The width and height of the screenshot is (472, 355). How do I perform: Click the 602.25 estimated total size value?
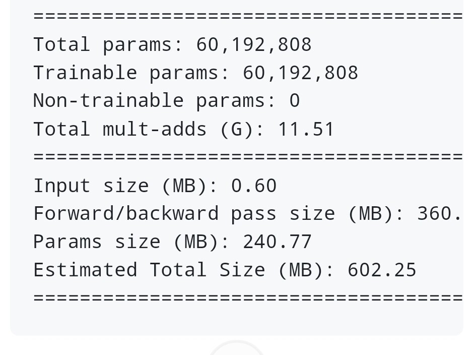point(382,270)
